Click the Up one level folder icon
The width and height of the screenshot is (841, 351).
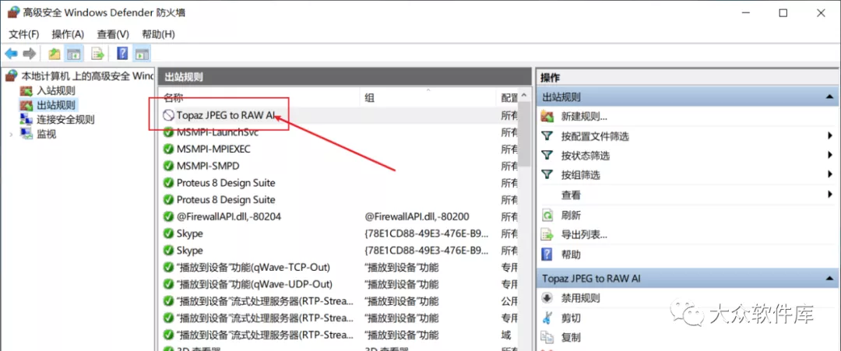[54, 54]
